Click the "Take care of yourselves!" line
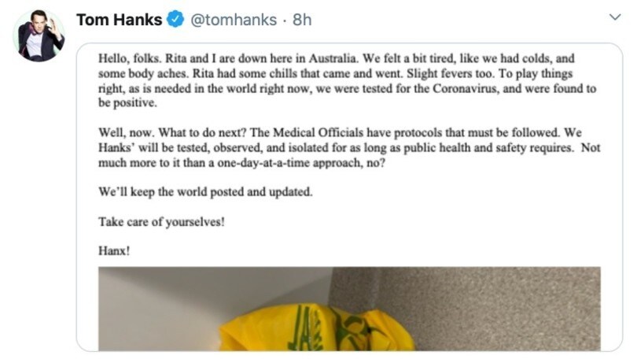 click(x=161, y=221)
